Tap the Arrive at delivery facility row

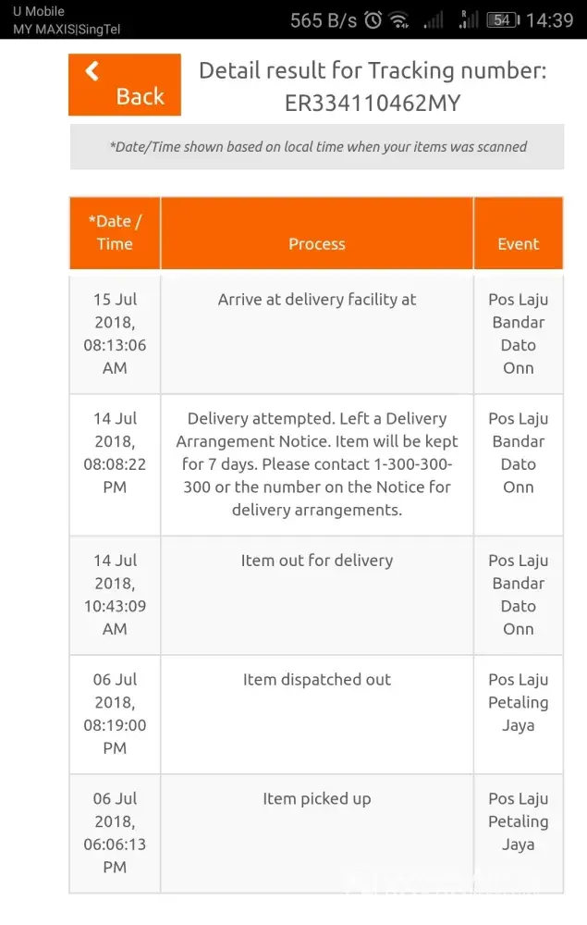coord(316,300)
